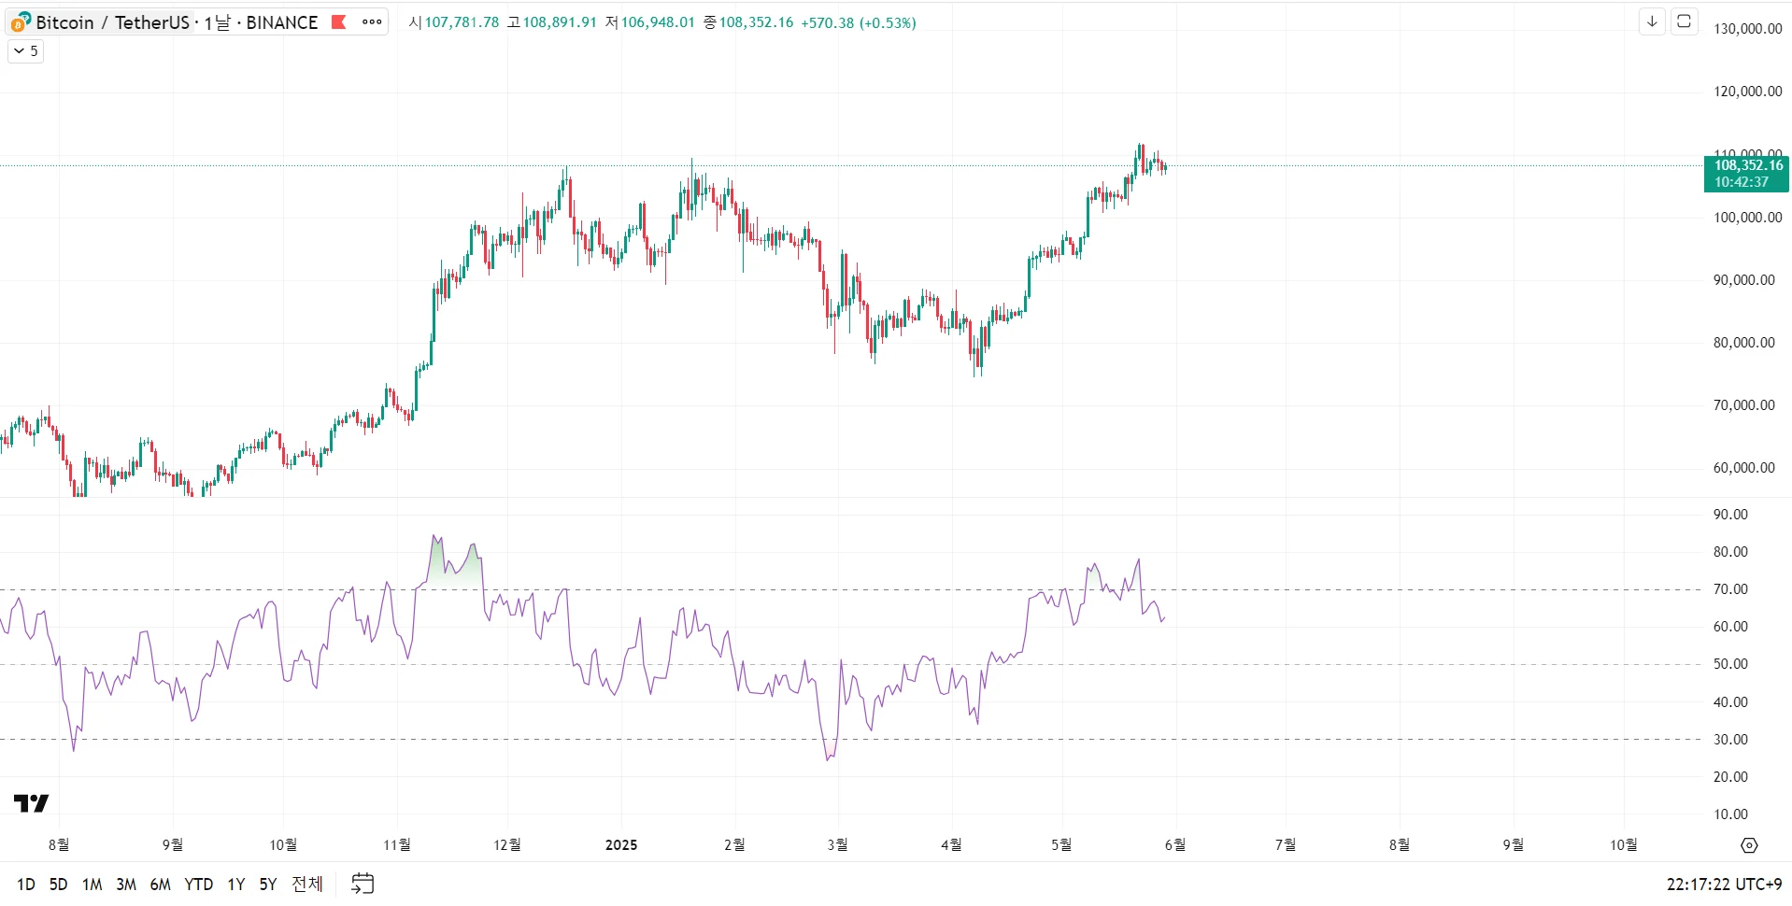Image resolution: width=1792 pixels, height=906 pixels.
Task: Open chart settings gear icon
Action: (1749, 844)
